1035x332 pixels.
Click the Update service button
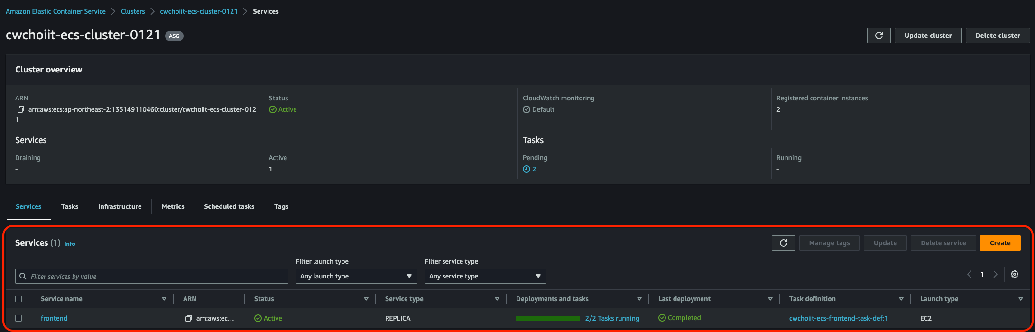(x=885, y=243)
